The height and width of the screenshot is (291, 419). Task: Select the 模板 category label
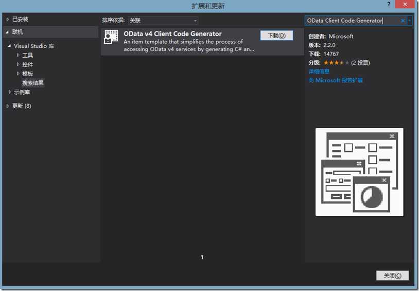click(27, 74)
